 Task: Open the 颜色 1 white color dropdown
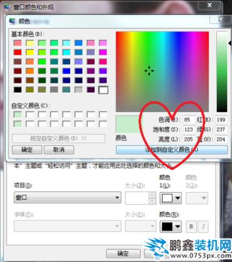pyautogui.click(x=171, y=198)
